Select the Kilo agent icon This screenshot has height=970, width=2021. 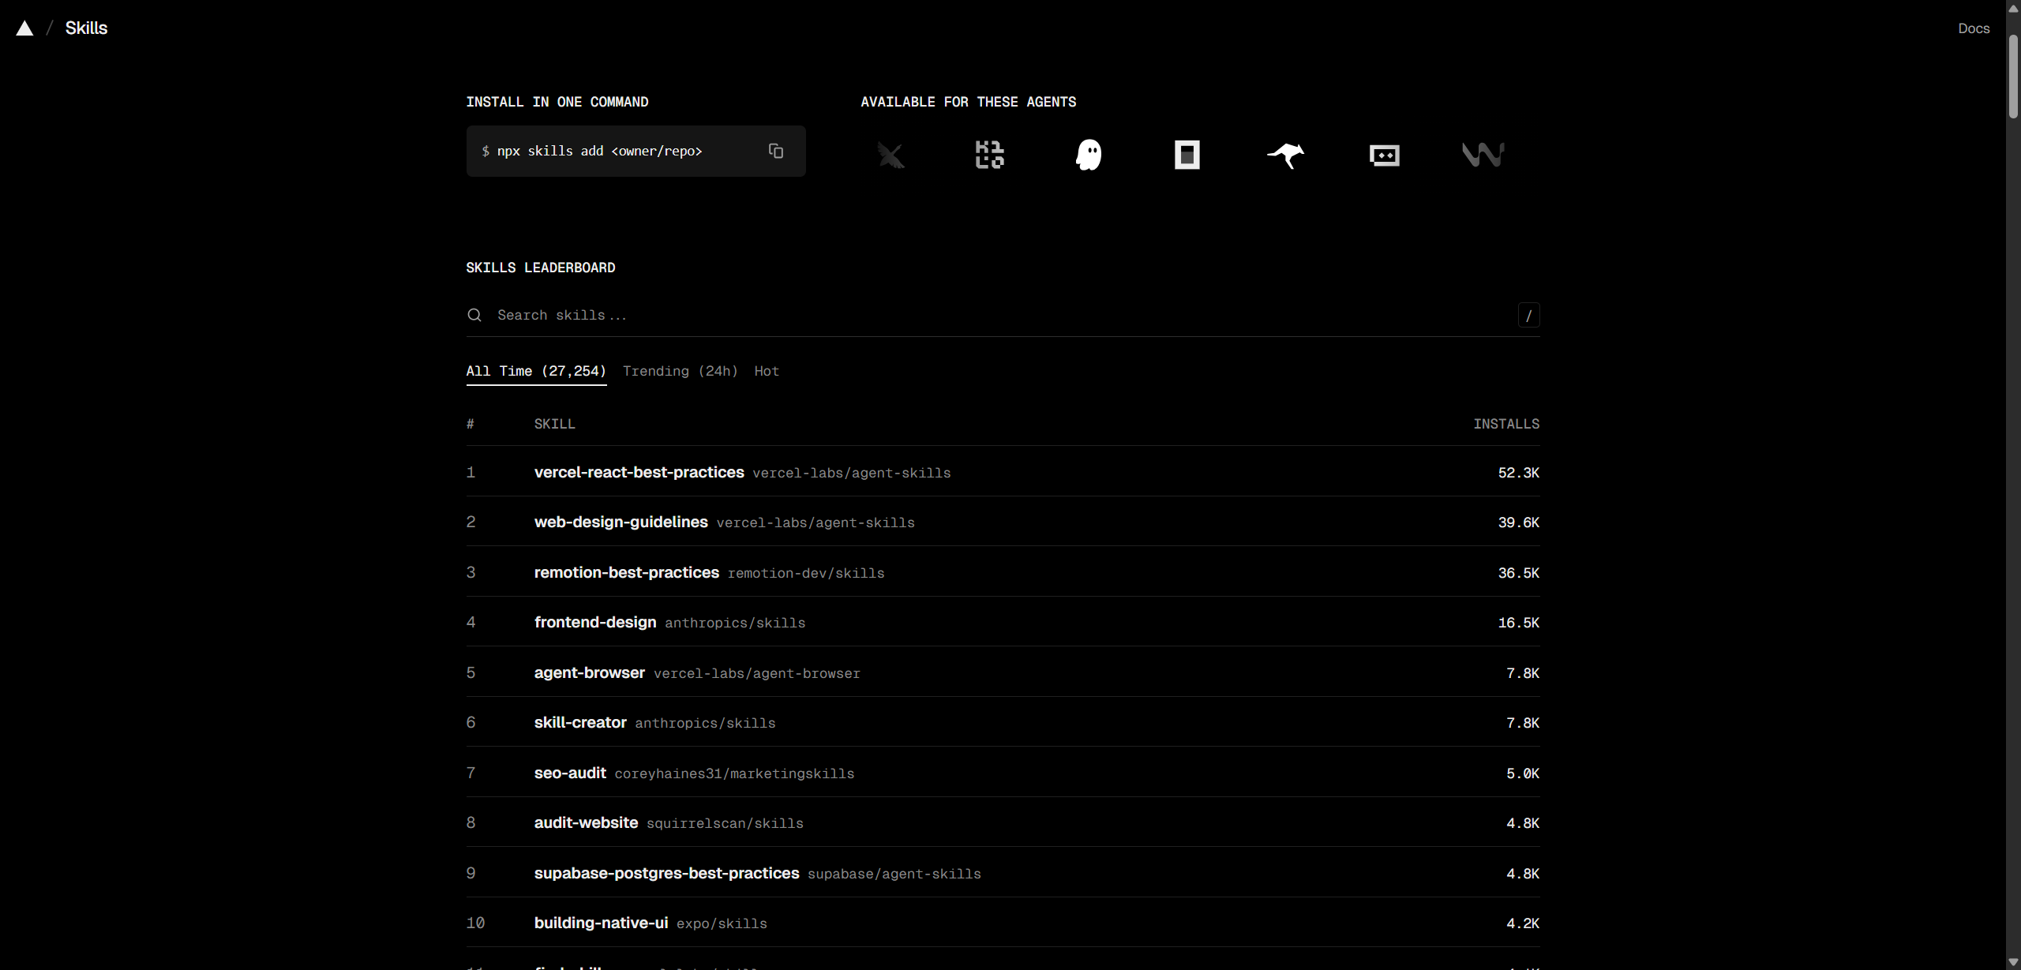click(x=989, y=155)
